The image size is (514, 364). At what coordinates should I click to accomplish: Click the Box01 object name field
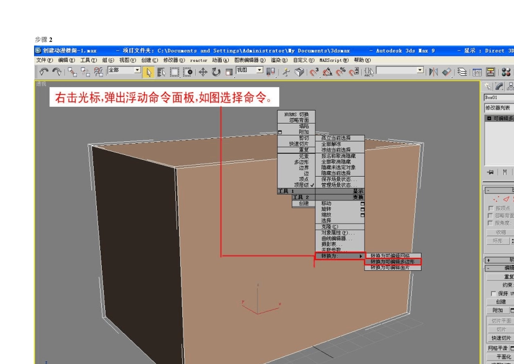(499, 97)
